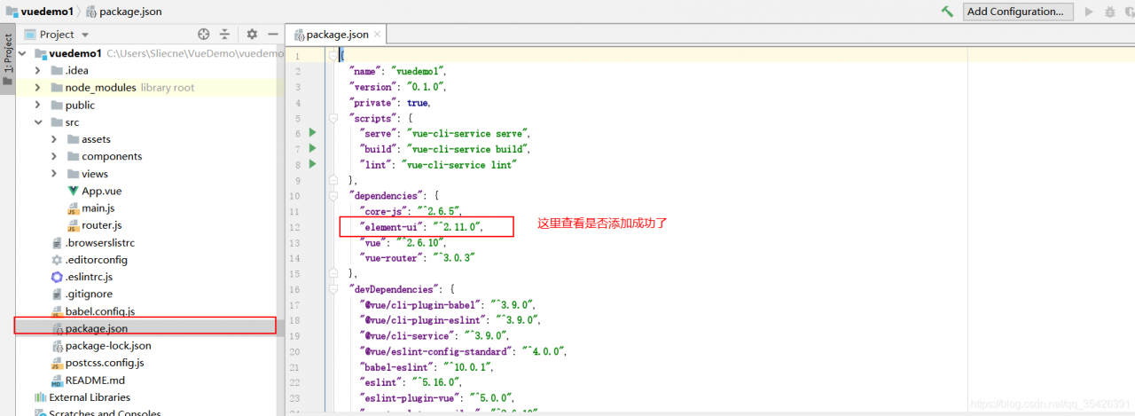Viewport: 1135px width, 416px height.
Task: Run the lint script gutter arrow
Action: coord(312,164)
